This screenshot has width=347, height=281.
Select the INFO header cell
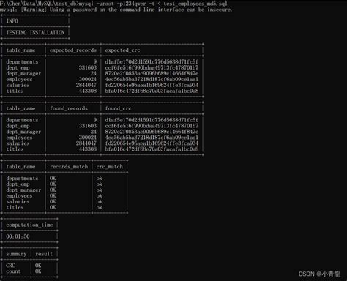click(12, 21)
